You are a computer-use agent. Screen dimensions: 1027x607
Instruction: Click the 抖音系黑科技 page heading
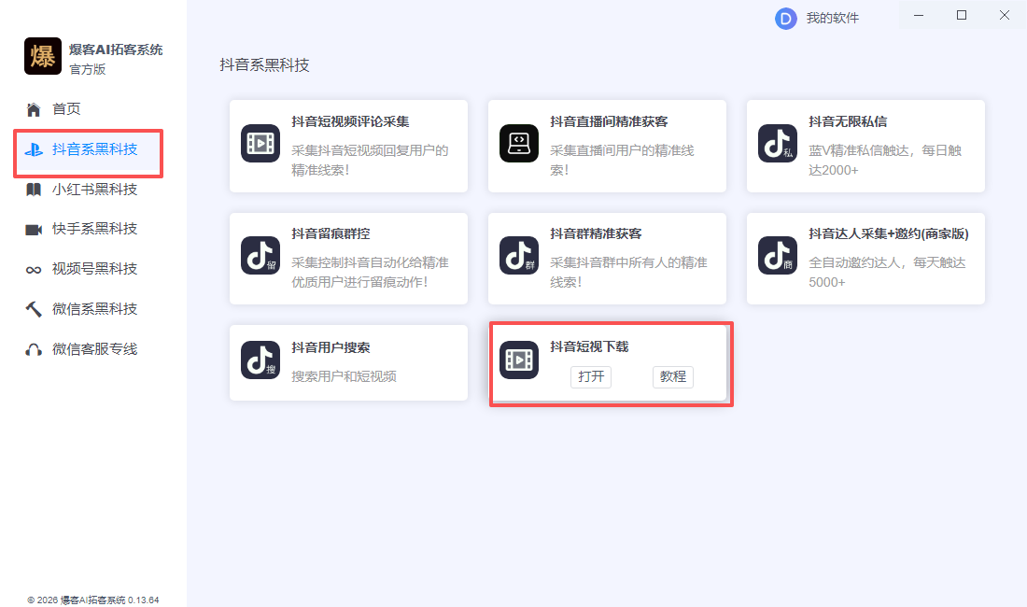[264, 65]
